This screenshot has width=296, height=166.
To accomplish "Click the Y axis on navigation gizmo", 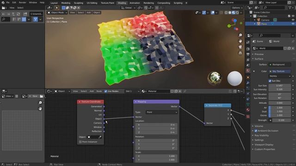I will (x=229, y=26).
